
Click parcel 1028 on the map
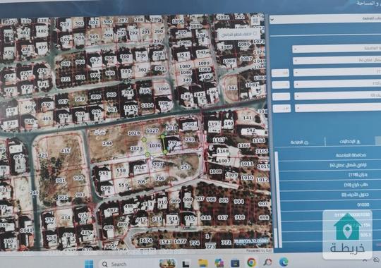[x=134, y=133]
